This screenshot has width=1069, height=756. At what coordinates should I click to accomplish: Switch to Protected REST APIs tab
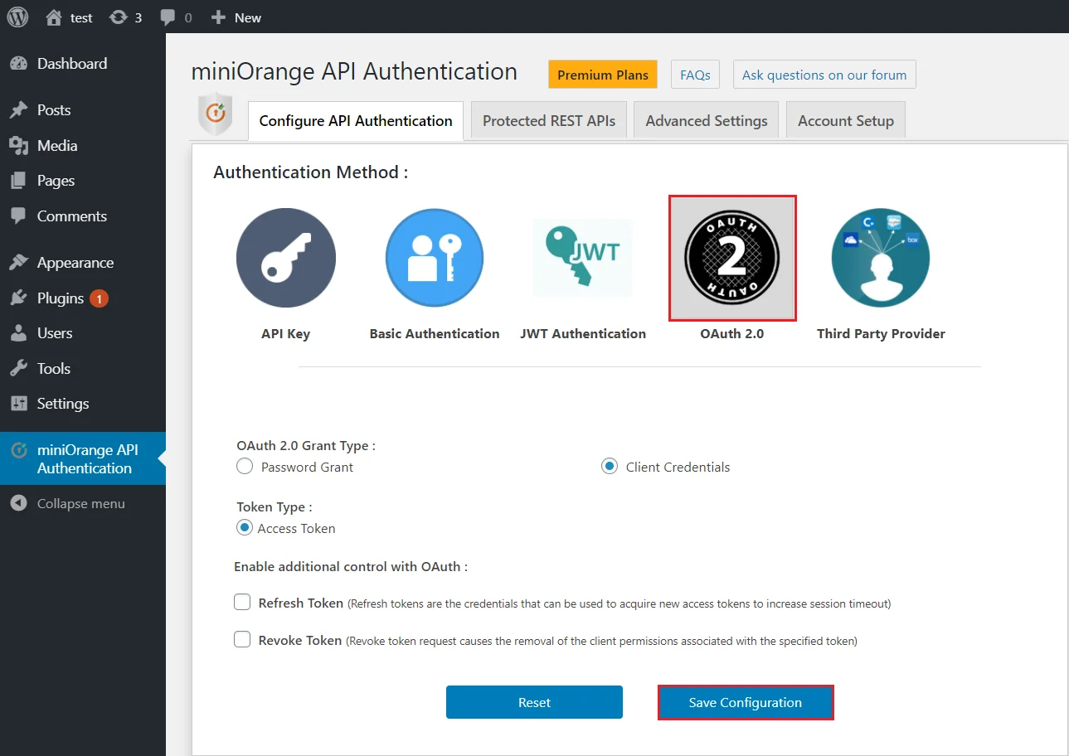click(549, 121)
